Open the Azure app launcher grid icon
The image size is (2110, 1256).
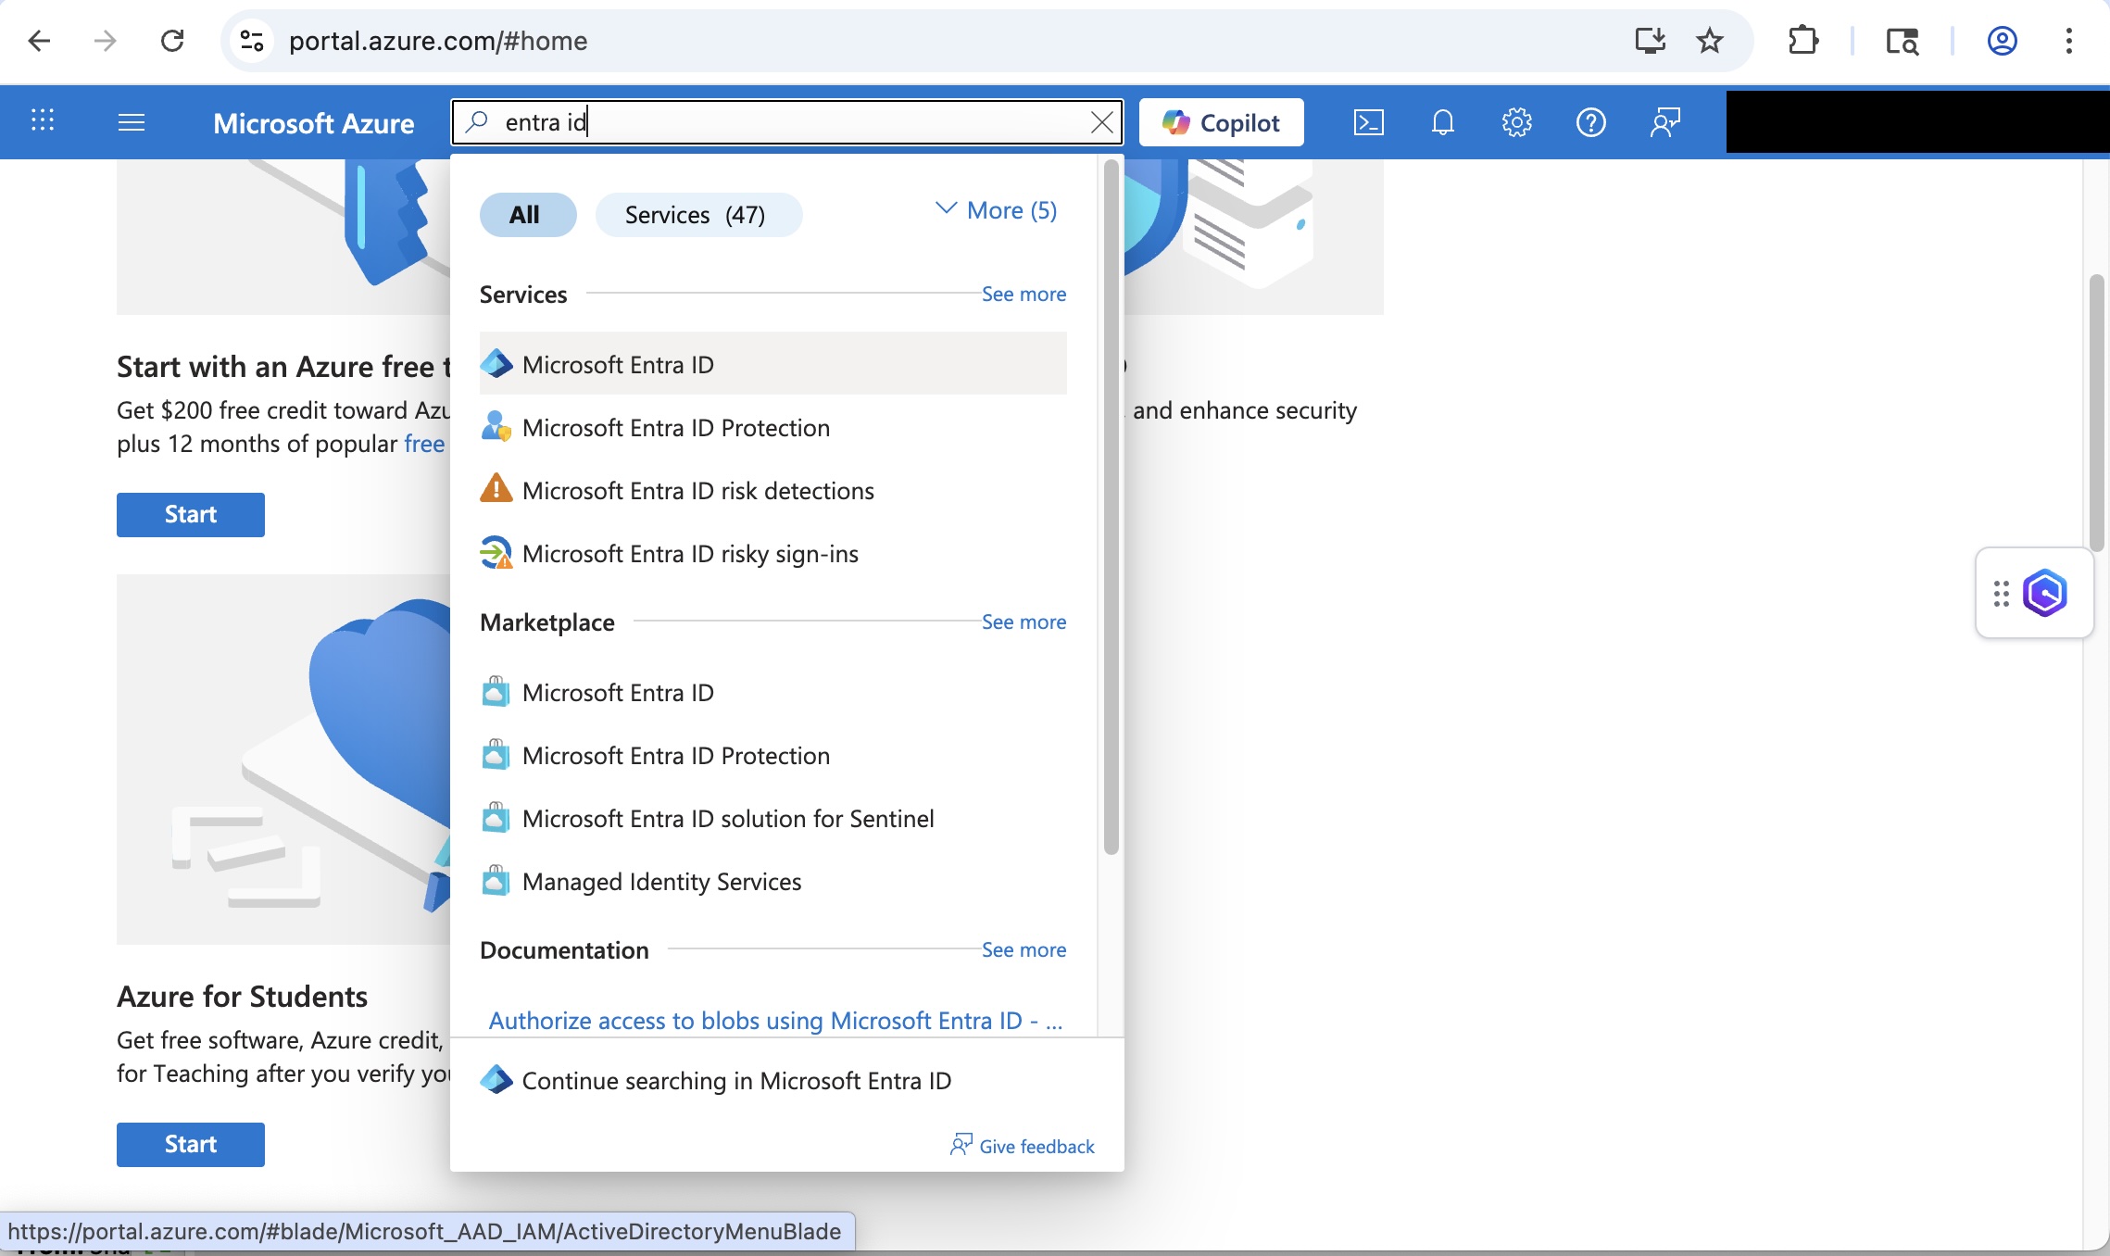(x=43, y=121)
